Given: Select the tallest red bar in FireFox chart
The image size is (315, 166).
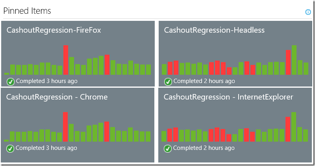Looking at the screenshot, I should (66, 60).
